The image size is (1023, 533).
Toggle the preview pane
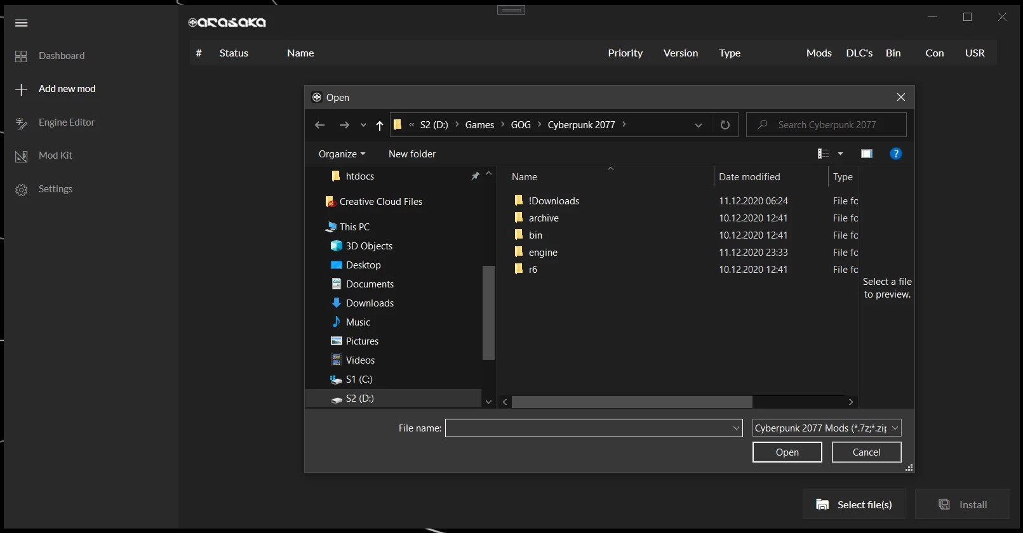866,154
